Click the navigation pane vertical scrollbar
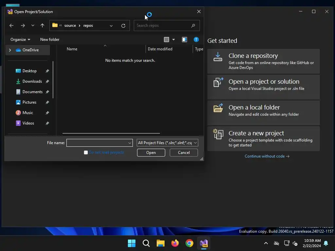The image size is (335, 251). (53, 80)
